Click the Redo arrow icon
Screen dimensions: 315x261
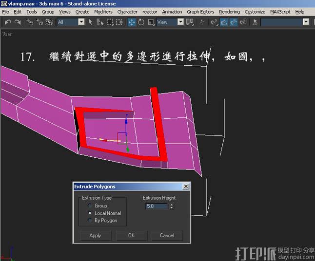pyautogui.click(x=18, y=22)
